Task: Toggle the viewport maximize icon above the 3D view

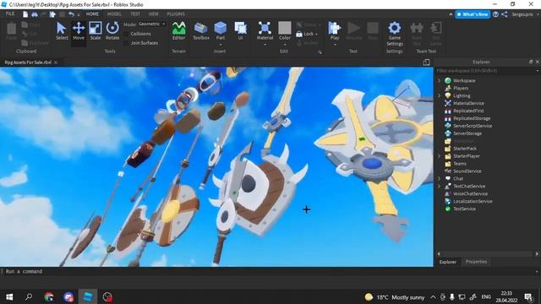Action: pos(426,62)
